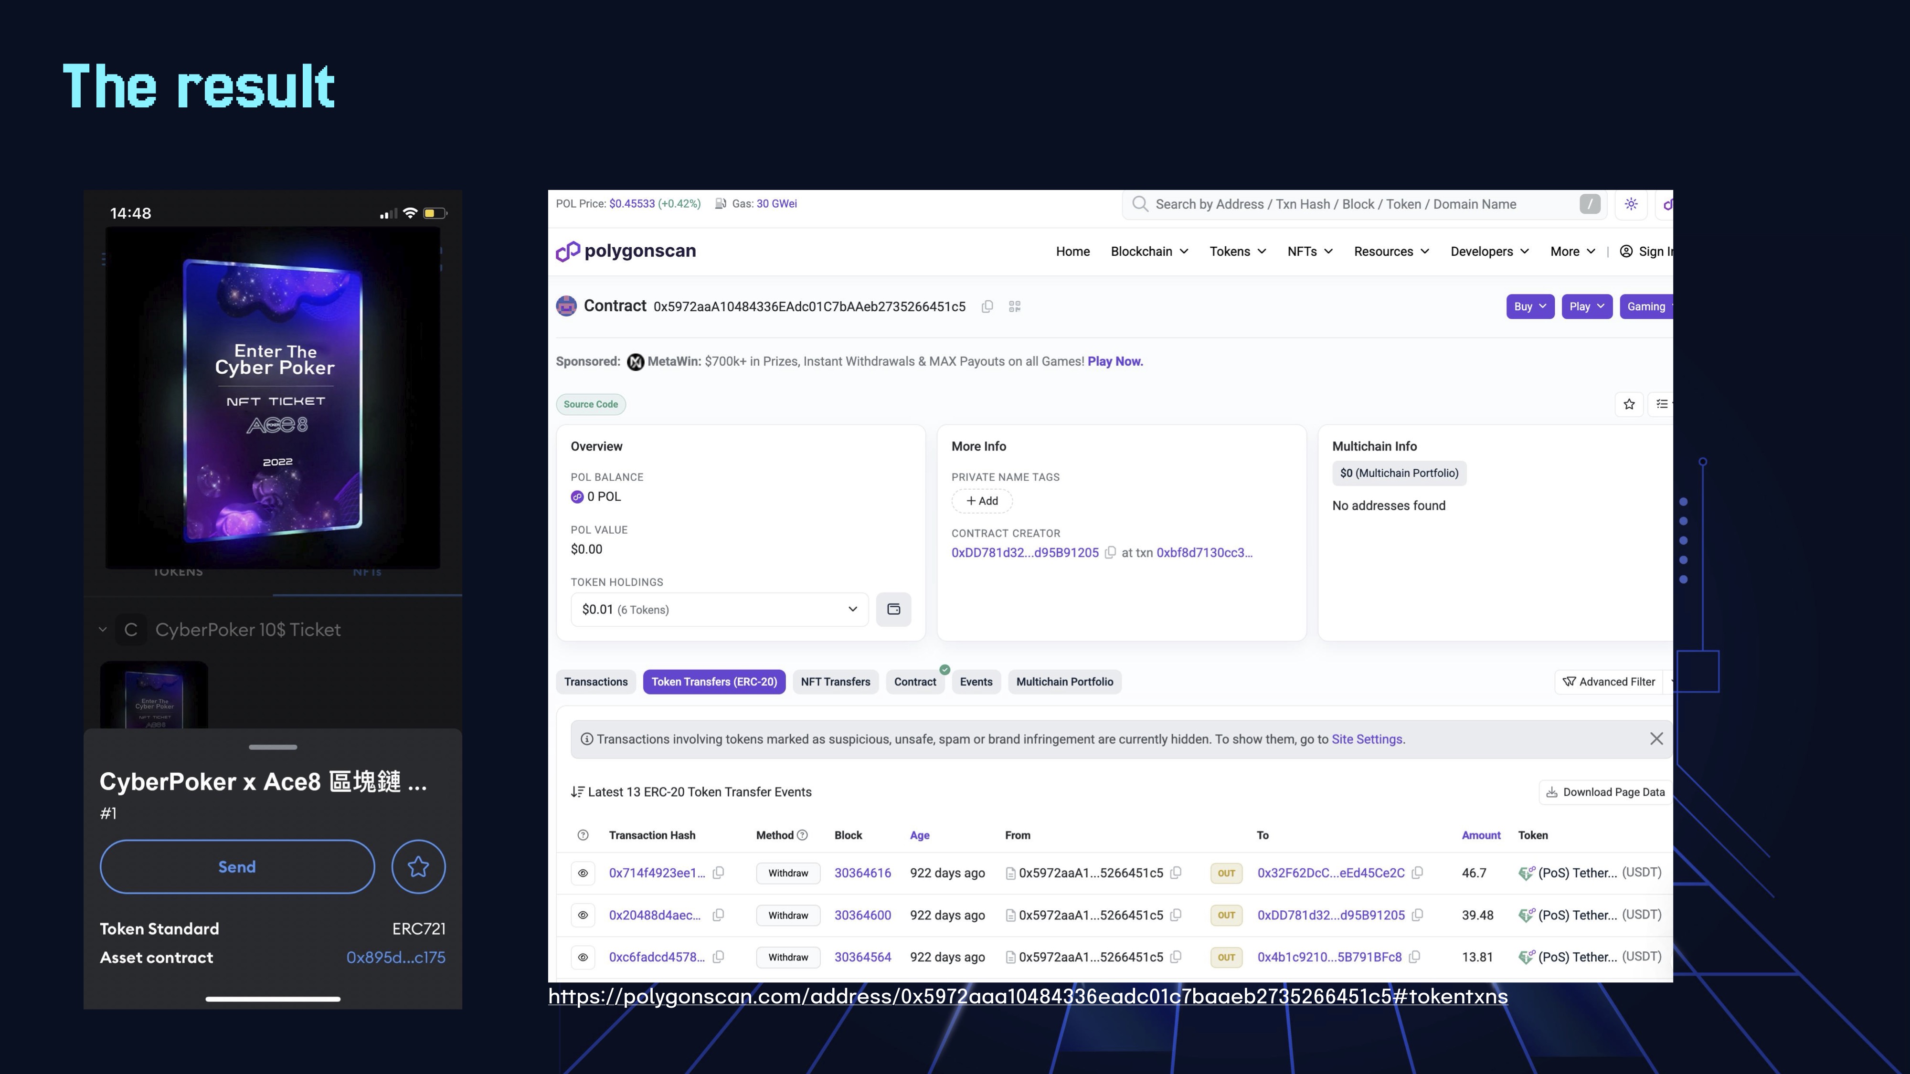Add the contract to the watchlist star
Image resolution: width=1910 pixels, height=1074 pixels.
[1629, 404]
